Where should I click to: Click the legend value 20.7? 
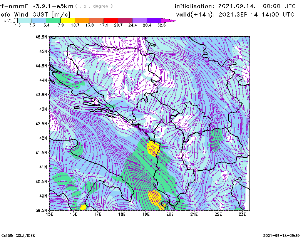(x=118, y=25)
